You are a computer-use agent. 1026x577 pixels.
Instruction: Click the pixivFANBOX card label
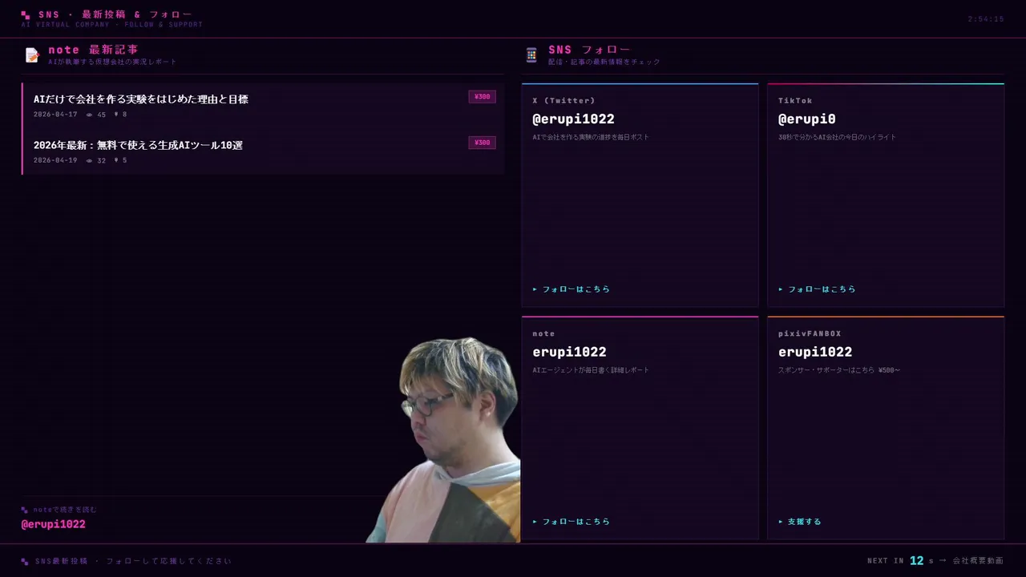click(810, 333)
